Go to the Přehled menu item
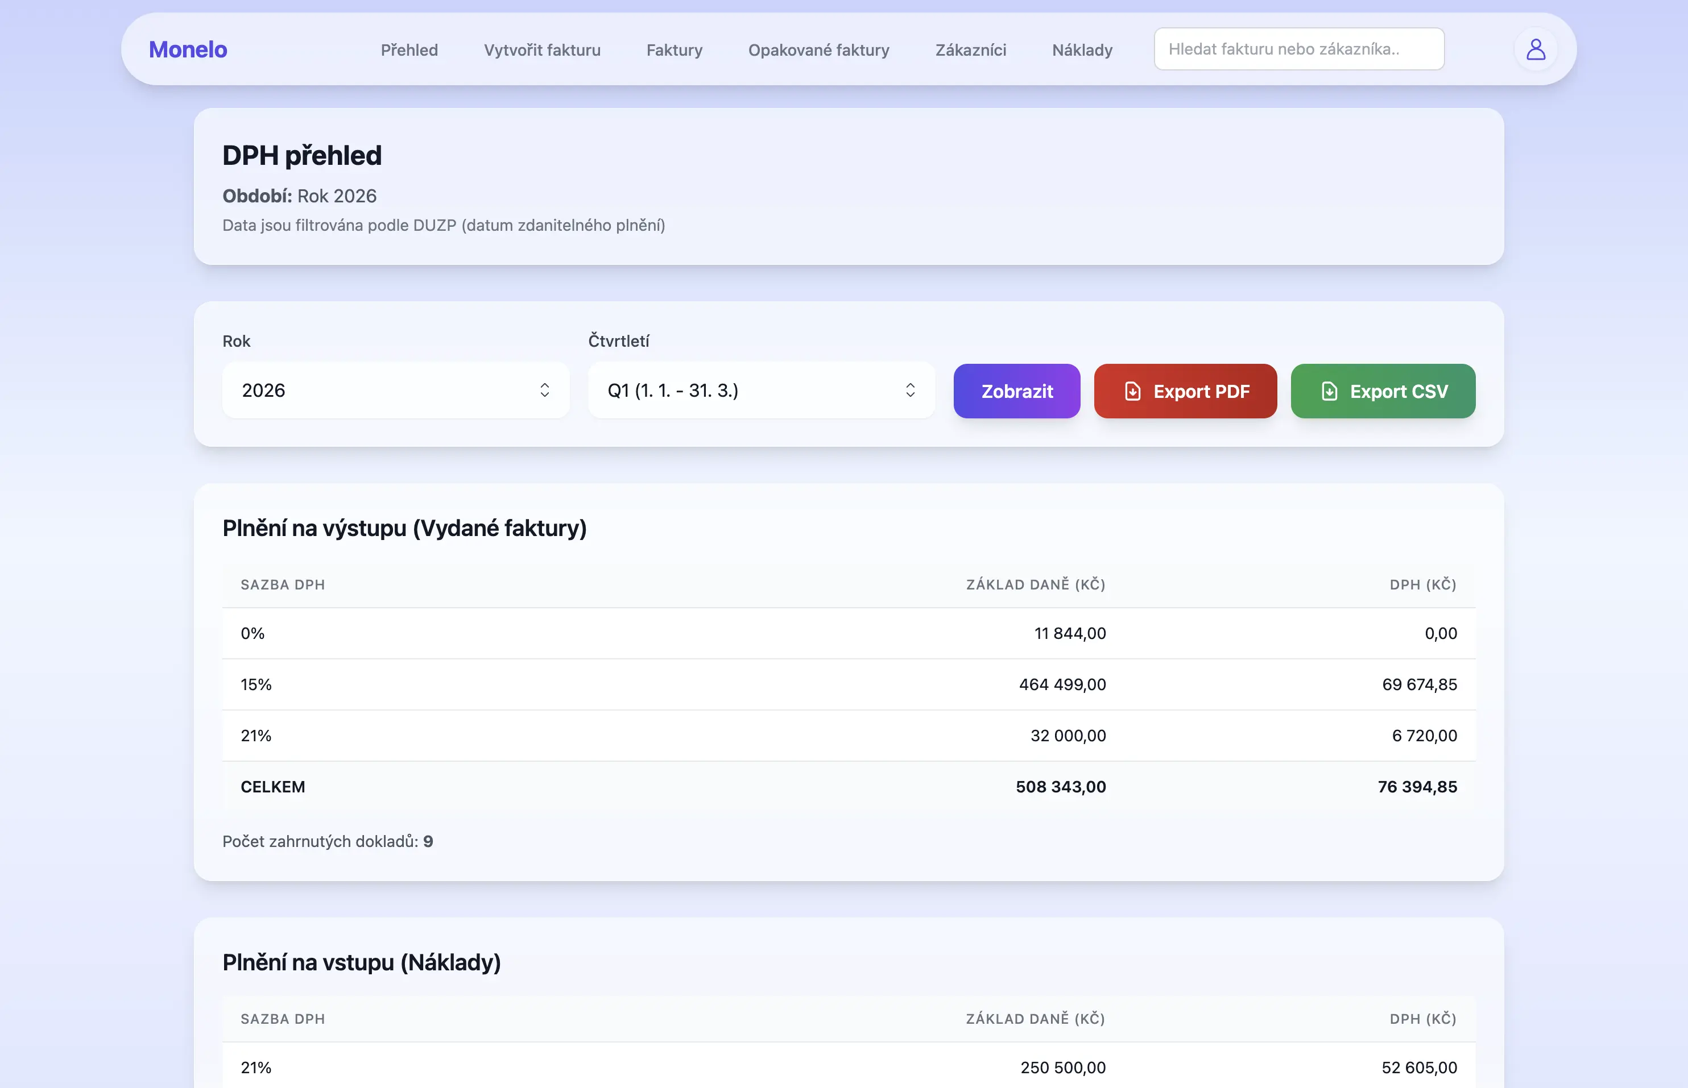The image size is (1688, 1088). pos(409,50)
